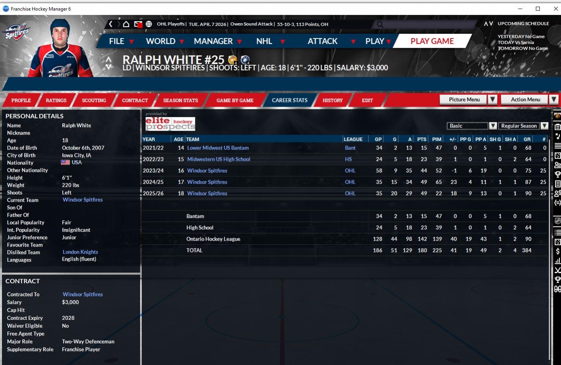
Task: Open team dice icon in right sidebar
Action: click(557, 156)
